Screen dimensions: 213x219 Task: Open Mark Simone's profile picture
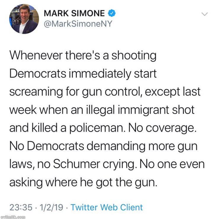click(x=24, y=19)
